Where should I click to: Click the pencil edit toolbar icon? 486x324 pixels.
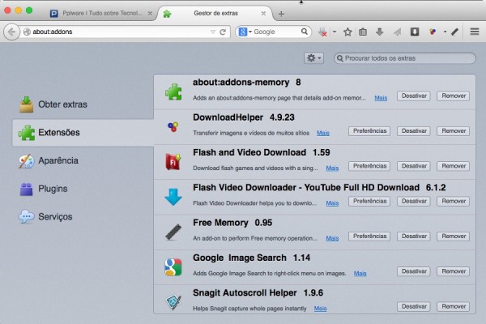pos(454,32)
